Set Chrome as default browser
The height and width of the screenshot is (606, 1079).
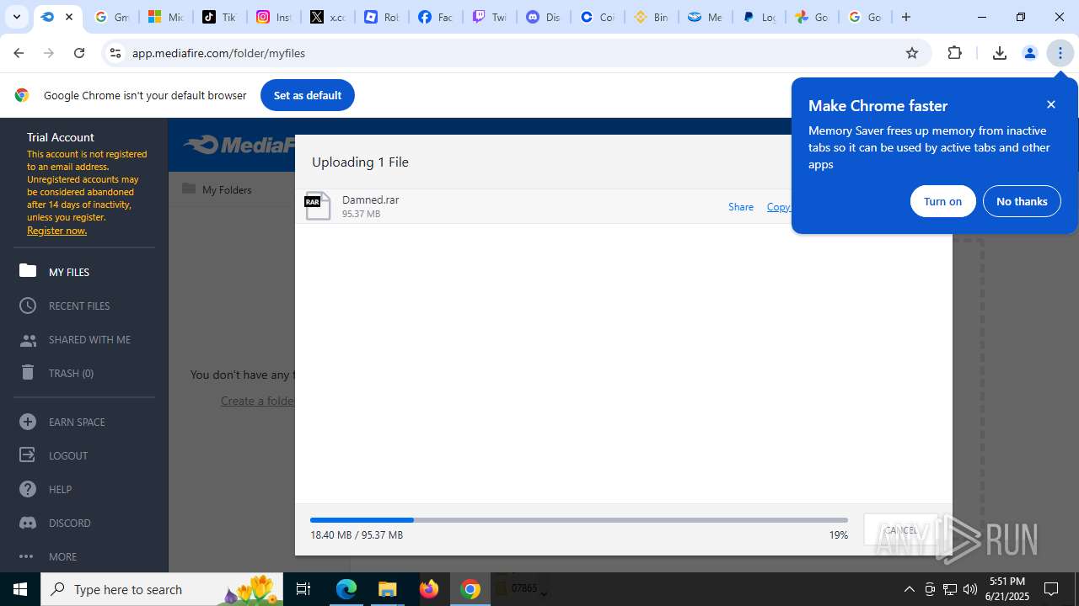pyautogui.click(x=308, y=95)
